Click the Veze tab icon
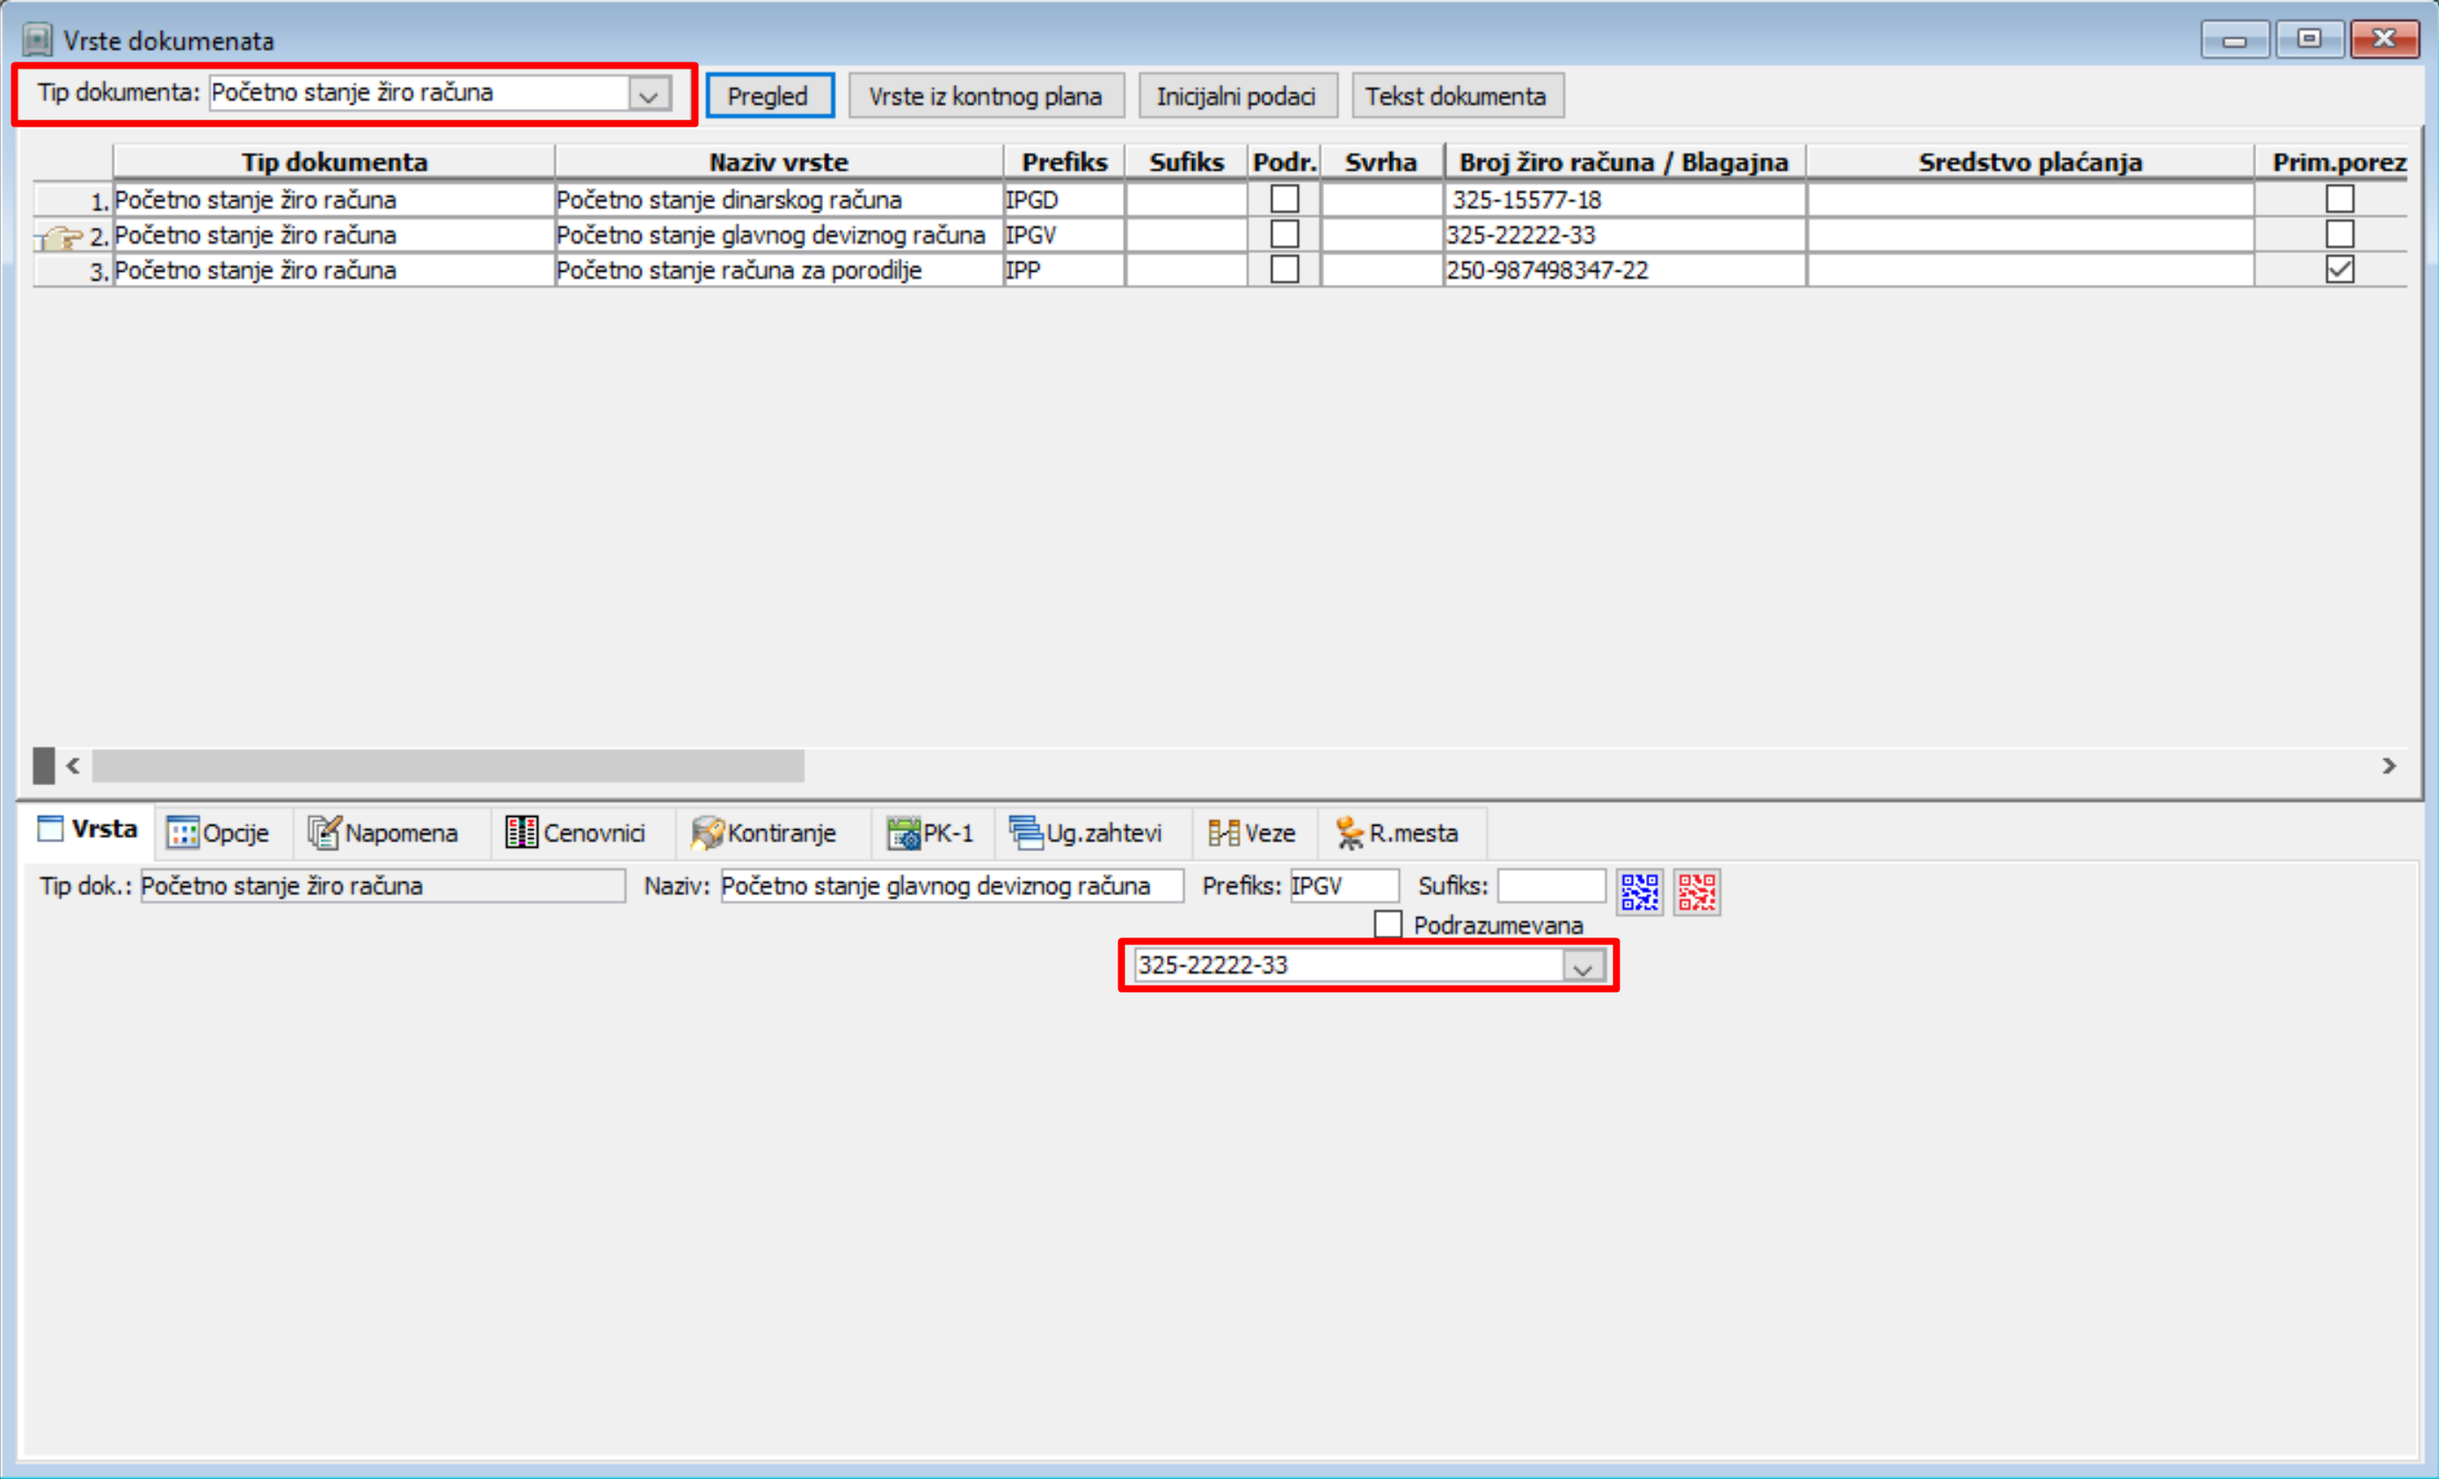Screen dimensions: 2439x1479 pos(1224,833)
